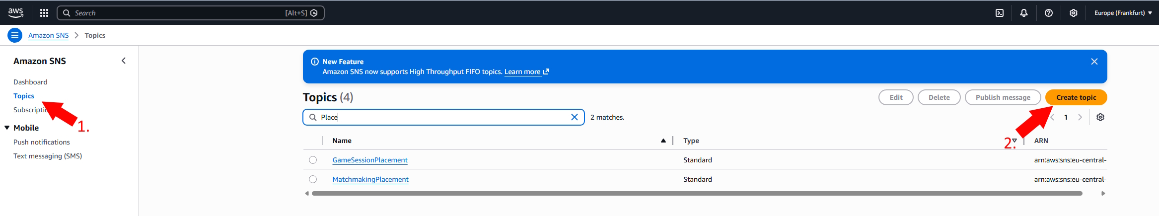Open the GameSessionPlacement topic link
This screenshot has height=216, width=1159.
tap(370, 160)
